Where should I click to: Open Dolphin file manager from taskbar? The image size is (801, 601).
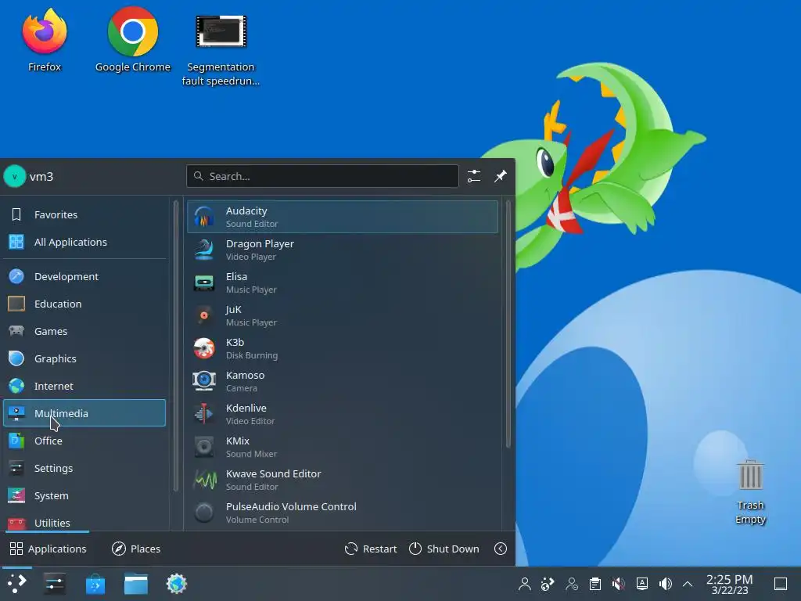point(136,584)
